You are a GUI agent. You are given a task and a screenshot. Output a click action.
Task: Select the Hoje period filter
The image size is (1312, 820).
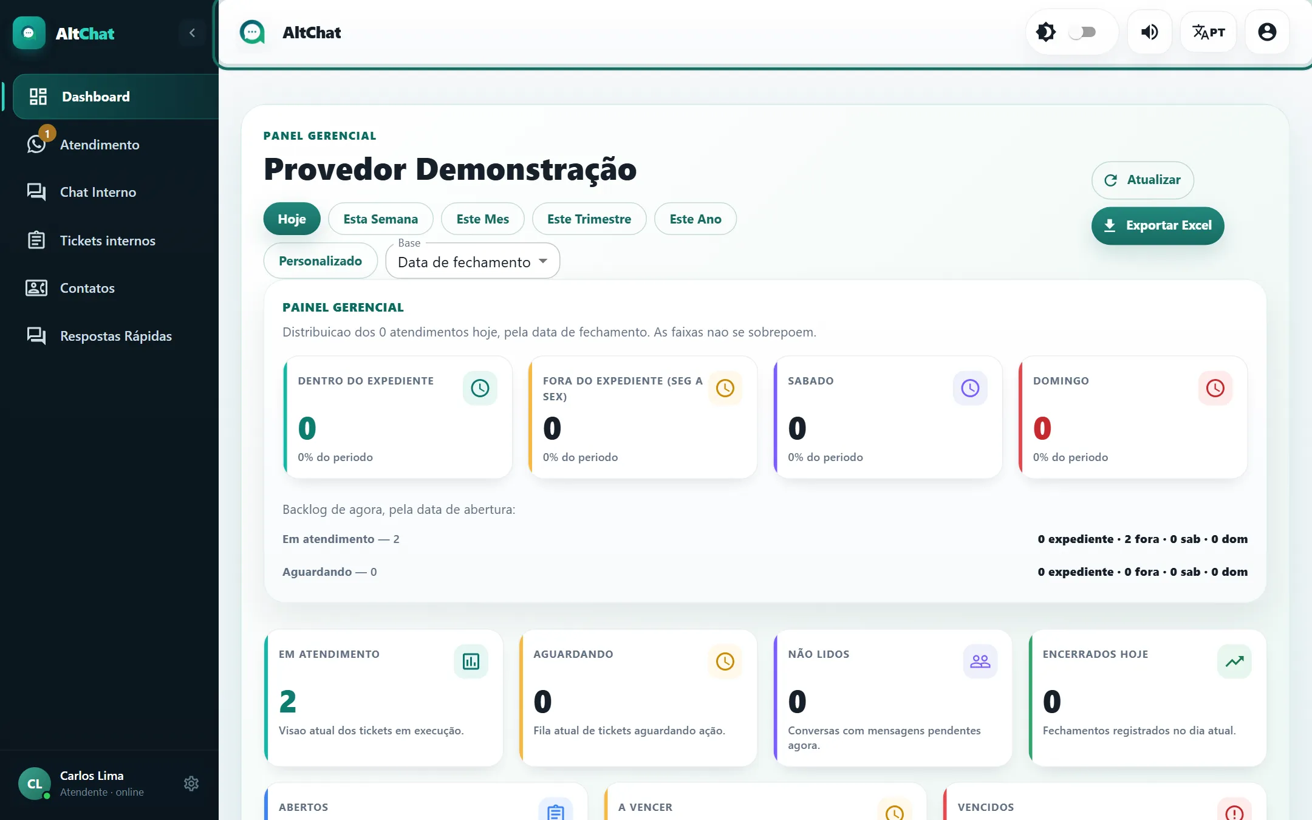[x=292, y=219]
